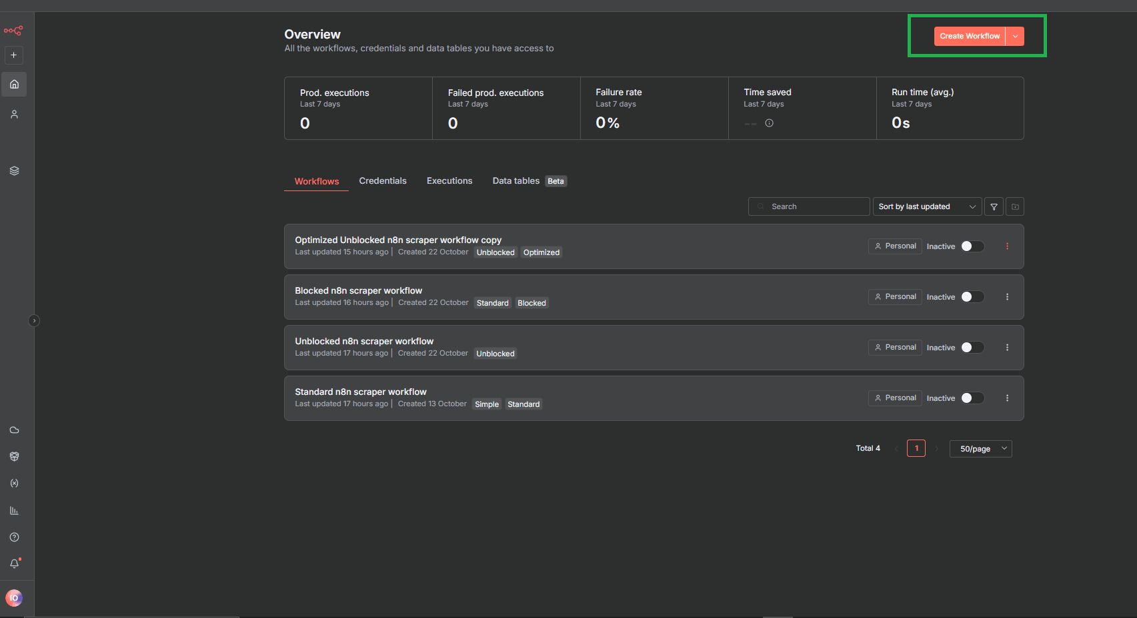1137x618 pixels.
Task: Click the Blocked tag
Action: pyautogui.click(x=531, y=303)
